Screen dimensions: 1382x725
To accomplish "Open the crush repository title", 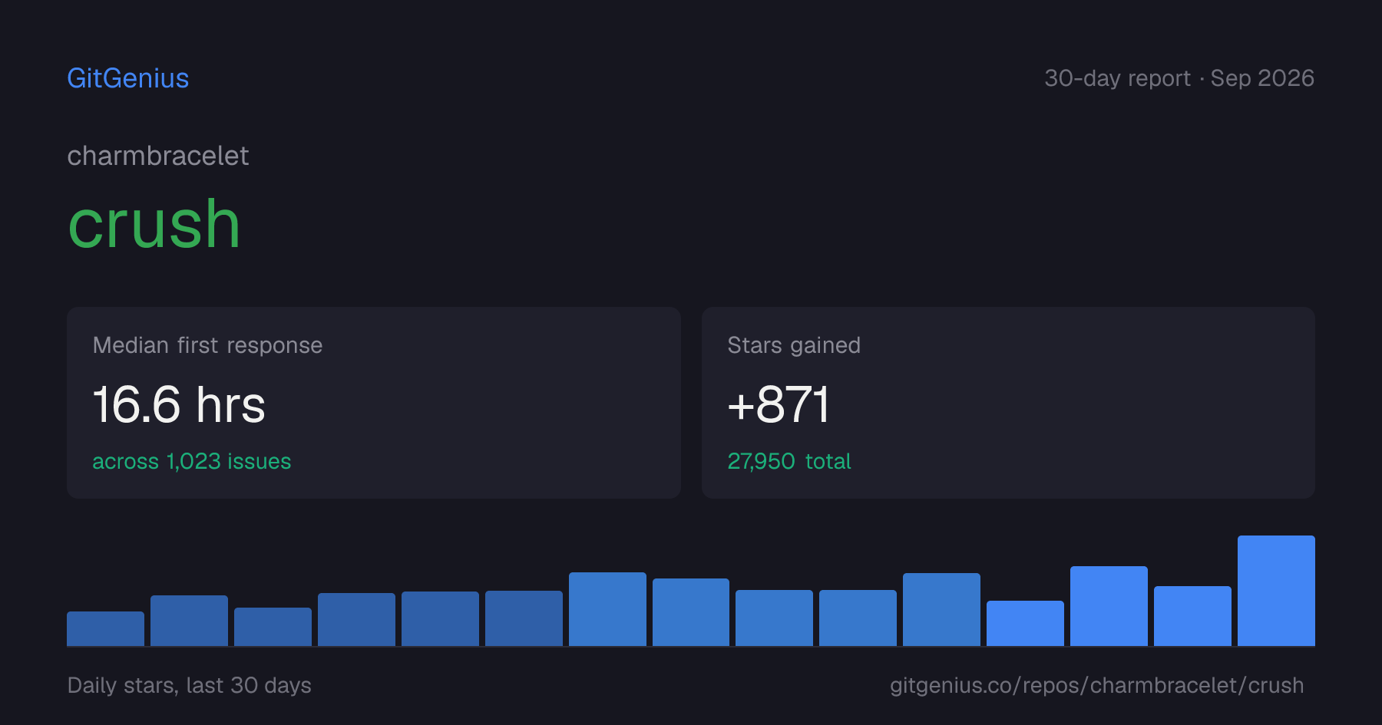I will (154, 224).
